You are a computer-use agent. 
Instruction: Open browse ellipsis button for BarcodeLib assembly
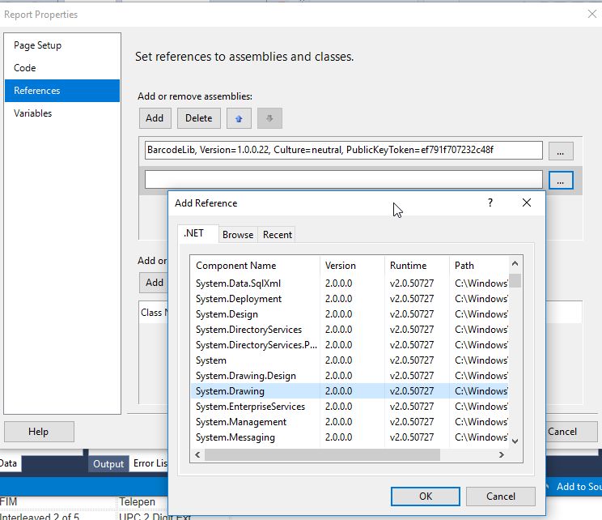tap(561, 151)
